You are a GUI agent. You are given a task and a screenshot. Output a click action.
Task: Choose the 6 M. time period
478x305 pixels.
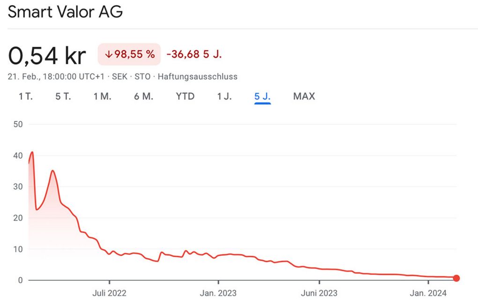pyautogui.click(x=144, y=97)
